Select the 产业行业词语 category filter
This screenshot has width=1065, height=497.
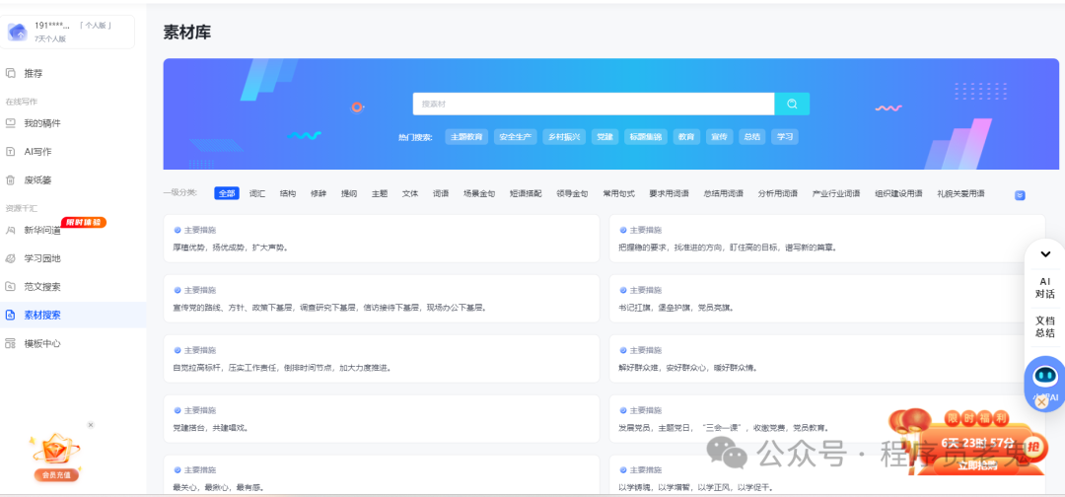click(837, 193)
